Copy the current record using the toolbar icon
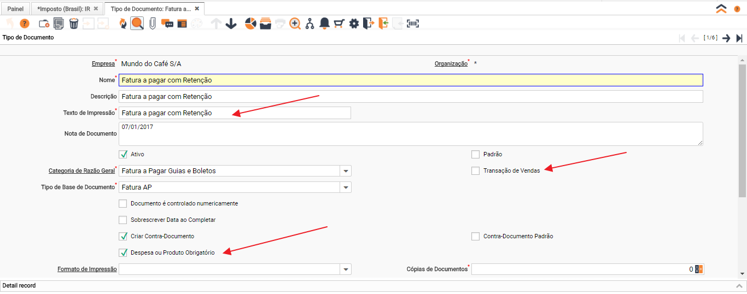The height and width of the screenshot is (294, 747). click(59, 23)
